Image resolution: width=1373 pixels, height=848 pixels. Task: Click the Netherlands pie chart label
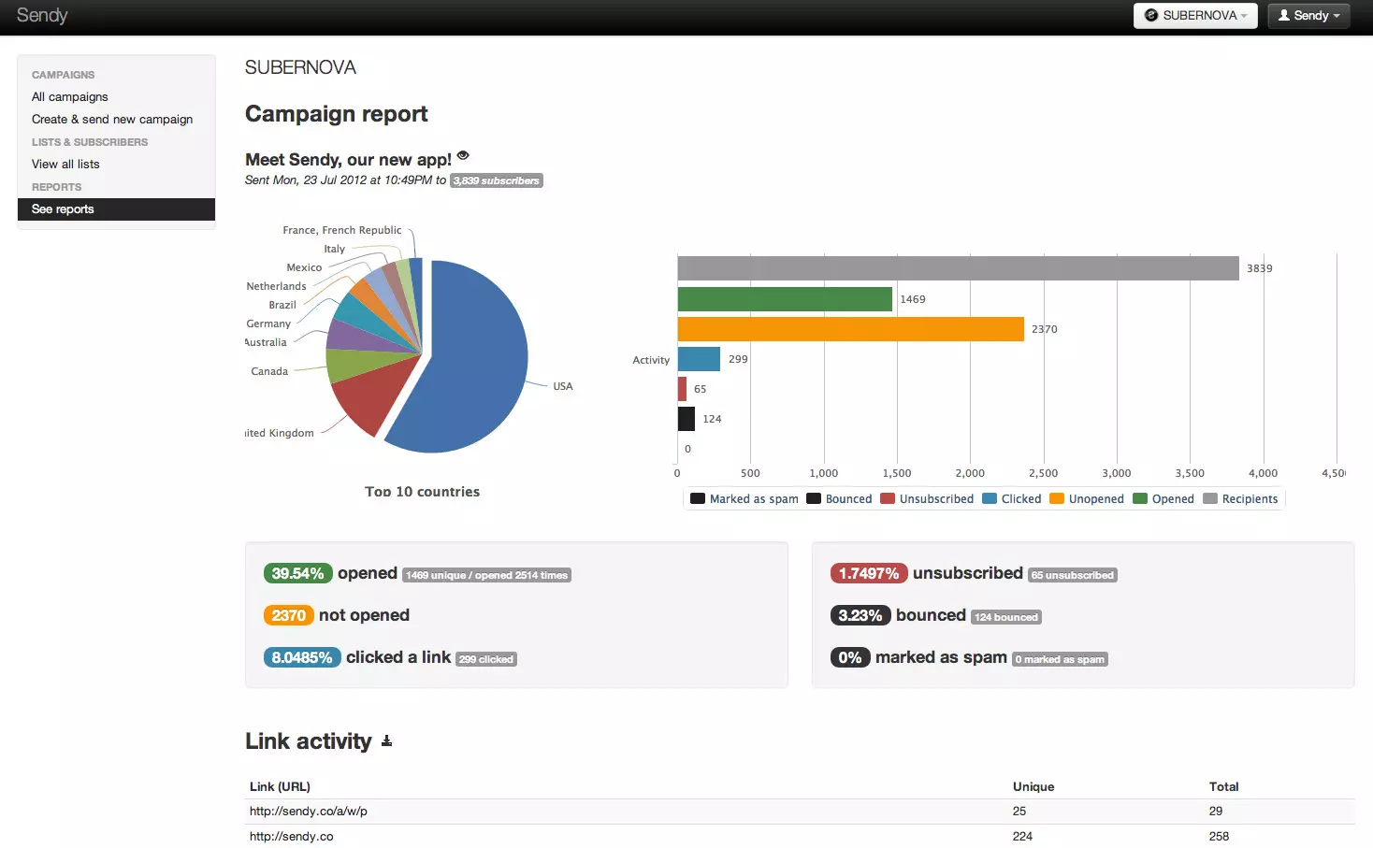pyautogui.click(x=276, y=286)
